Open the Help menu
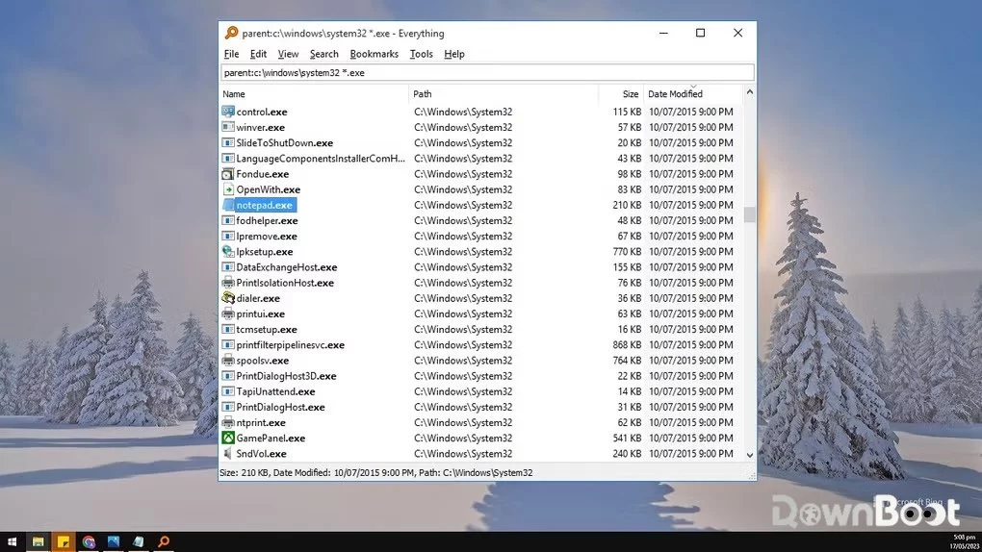Image resolution: width=982 pixels, height=552 pixels. click(x=454, y=54)
